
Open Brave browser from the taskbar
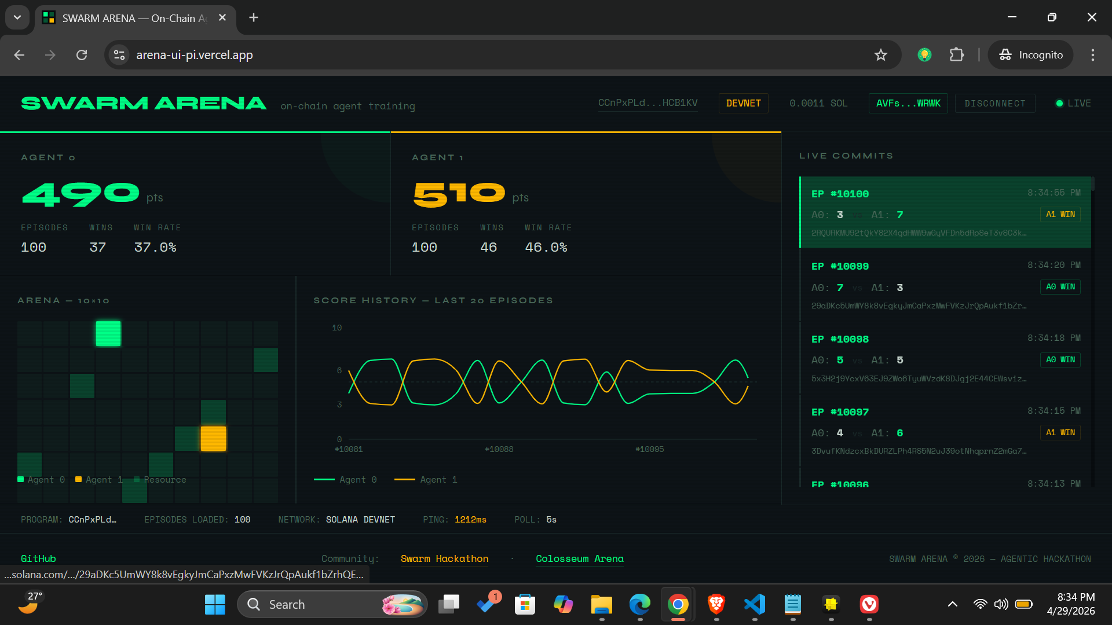(x=716, y=604)
